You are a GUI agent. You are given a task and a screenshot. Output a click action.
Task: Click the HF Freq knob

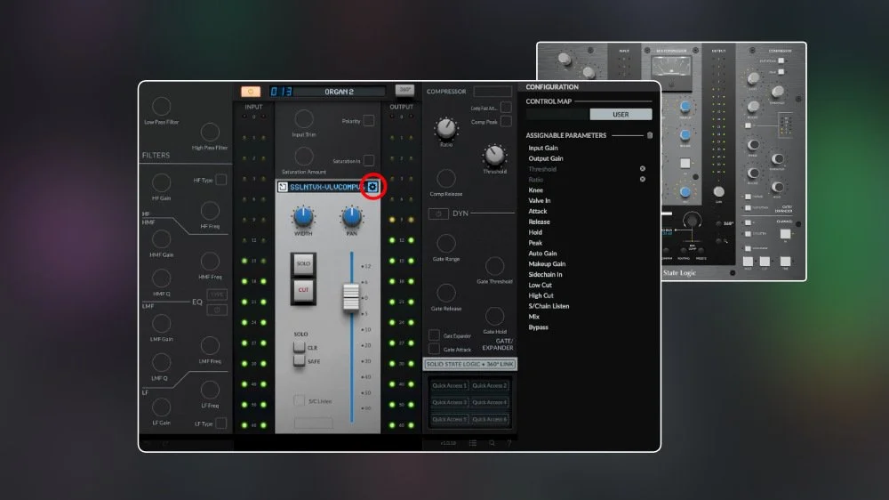point(210,211)
